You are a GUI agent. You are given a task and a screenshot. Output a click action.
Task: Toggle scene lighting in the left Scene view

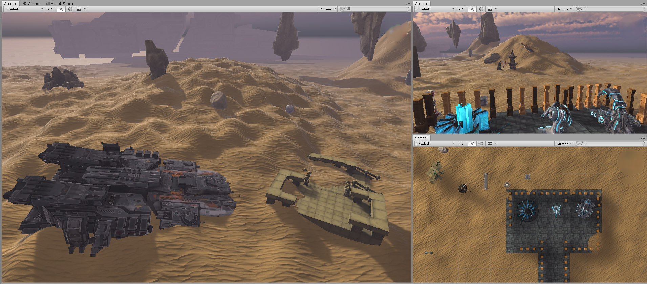(x=61, y=9)
